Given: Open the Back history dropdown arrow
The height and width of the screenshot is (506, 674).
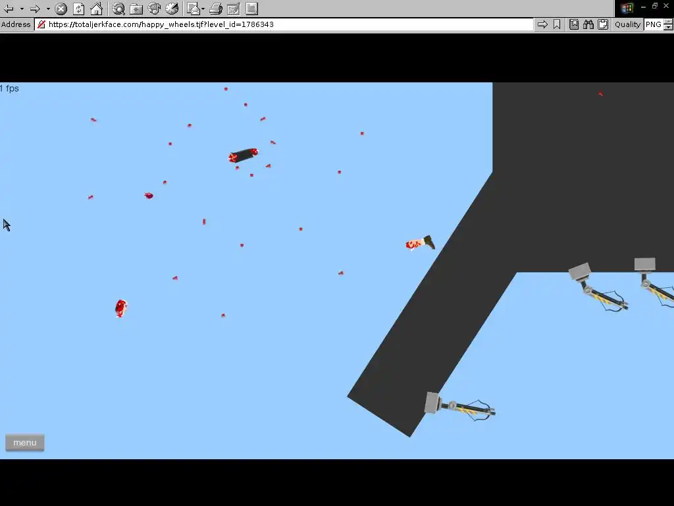Looking at the screenshot, I should 22,9.
